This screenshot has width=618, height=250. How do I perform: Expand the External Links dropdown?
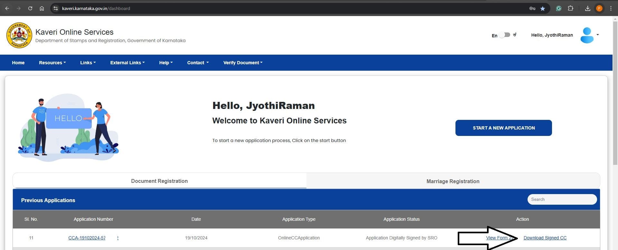127,63
